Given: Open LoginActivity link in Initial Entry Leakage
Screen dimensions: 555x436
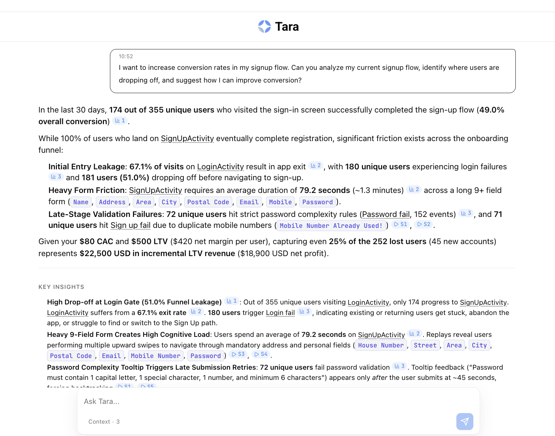Looking at the screenshot, I should (x=220, y=166).
